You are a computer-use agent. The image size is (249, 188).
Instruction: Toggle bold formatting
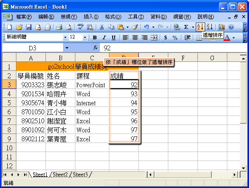[x=95, y=38]
